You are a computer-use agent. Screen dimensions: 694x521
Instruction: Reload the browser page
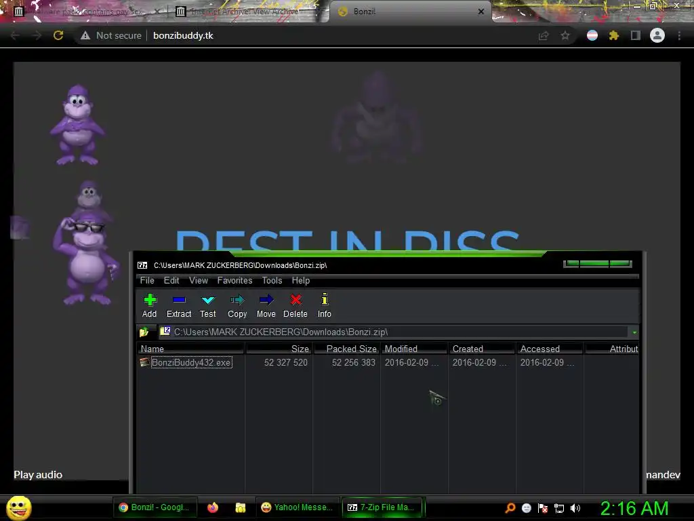(58, 35)
